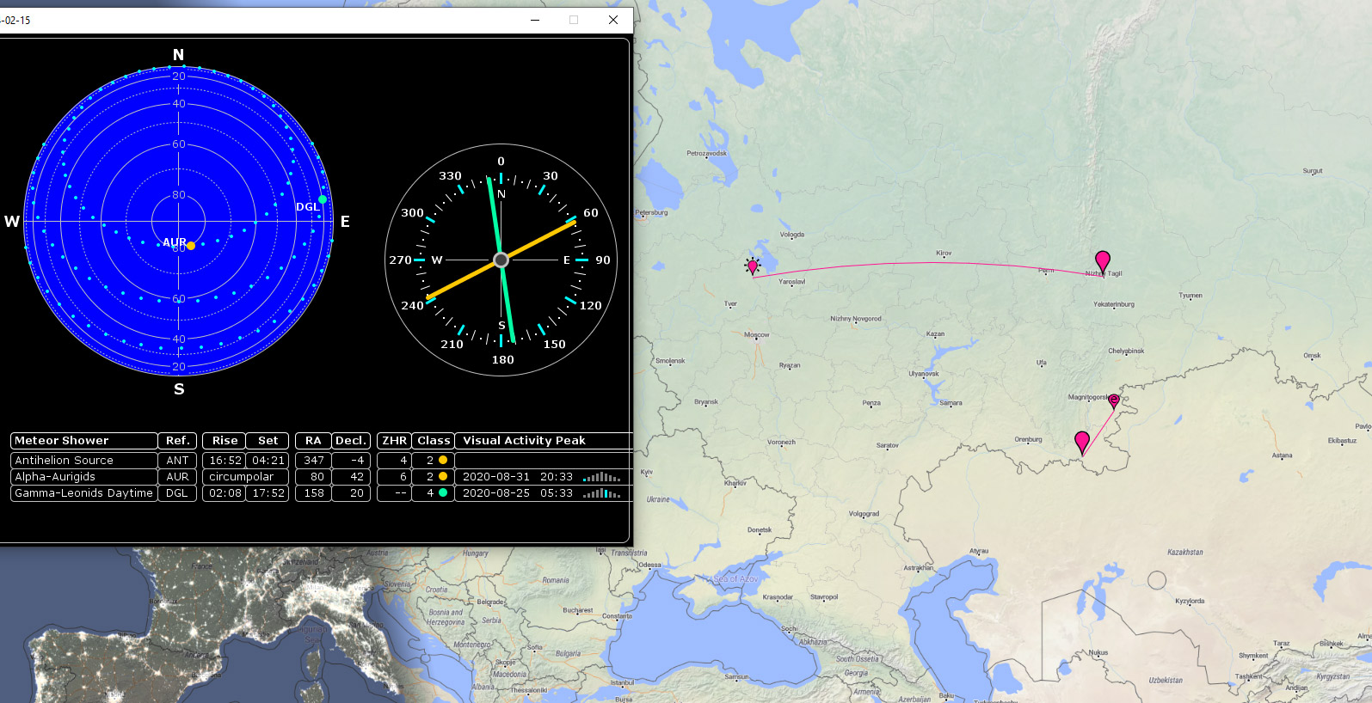Click the 'RA' column header
Viewport: 1372px width, 703px height.
pos(313,441)
